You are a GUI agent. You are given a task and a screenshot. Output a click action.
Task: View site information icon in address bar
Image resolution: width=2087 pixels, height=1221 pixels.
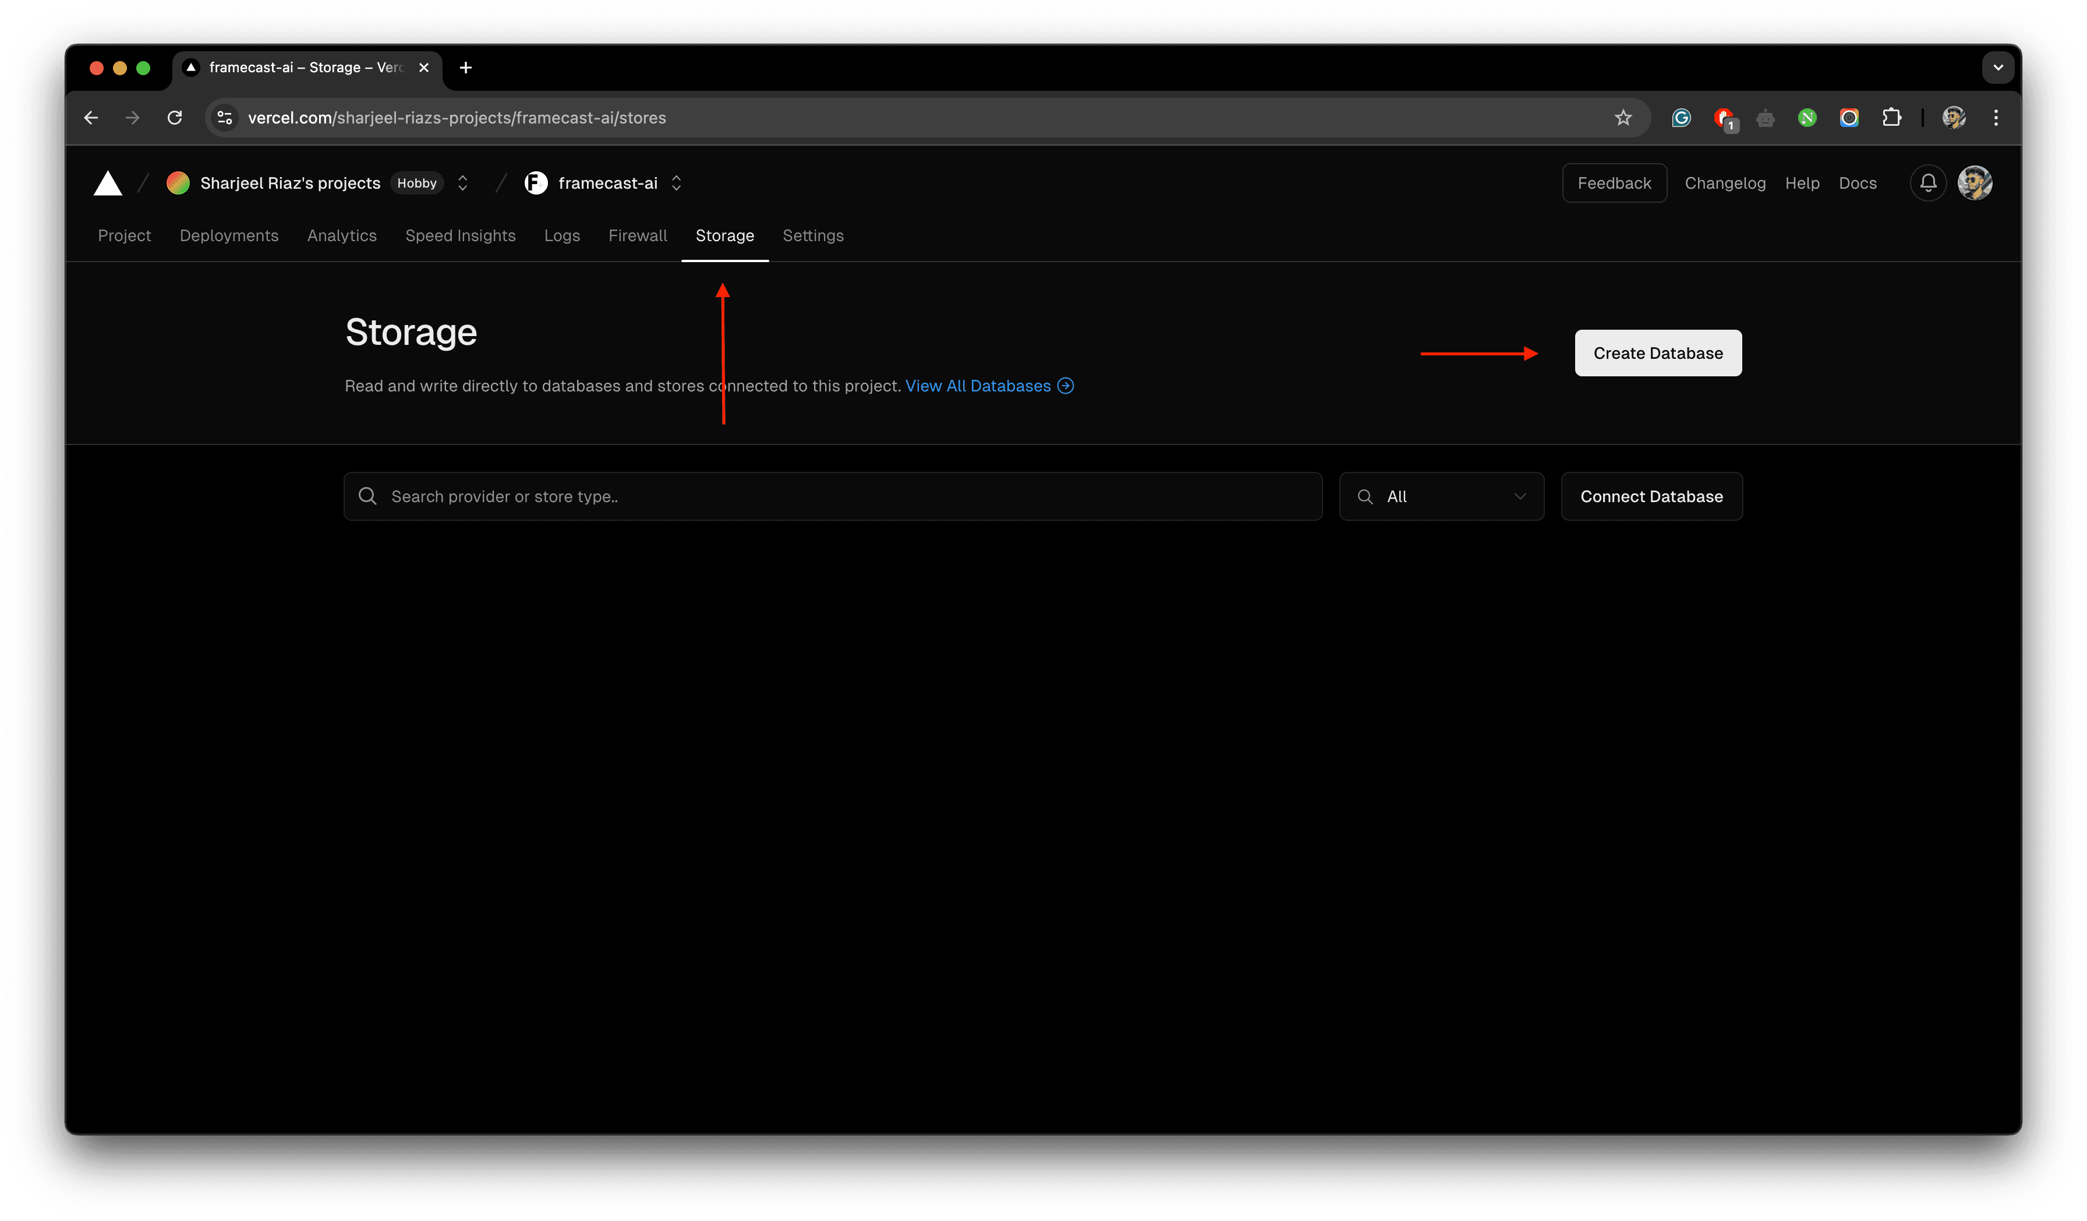click(224, 118)
